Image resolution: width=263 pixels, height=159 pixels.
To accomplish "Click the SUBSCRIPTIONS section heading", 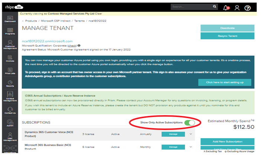I will point(36,123).
